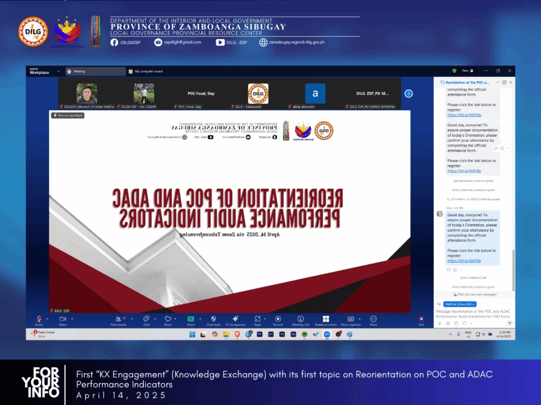This screenshot has width=541, height=405.
Task: Open emoji picker in chat composer
Action: pos(448,323)
